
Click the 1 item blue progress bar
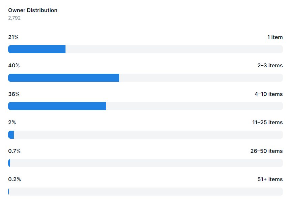(x=37, y=49)
